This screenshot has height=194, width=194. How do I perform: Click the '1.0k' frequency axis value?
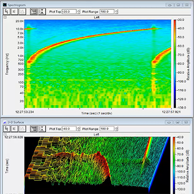[21, 56]
